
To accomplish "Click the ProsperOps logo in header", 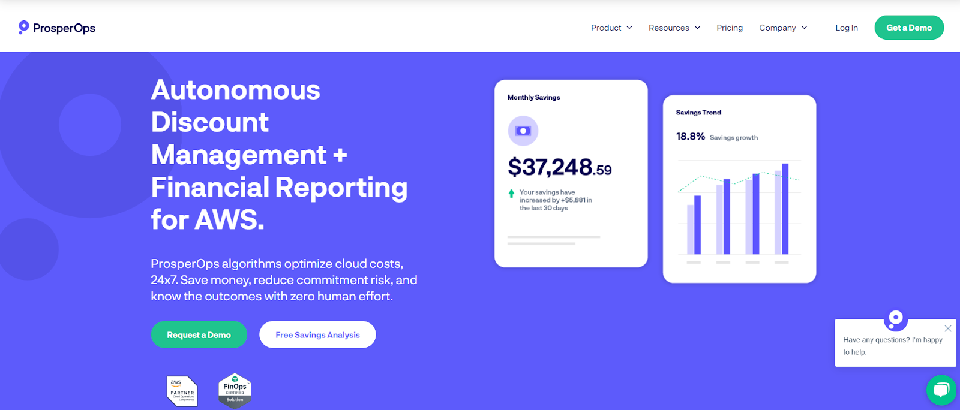I will 57,28.
